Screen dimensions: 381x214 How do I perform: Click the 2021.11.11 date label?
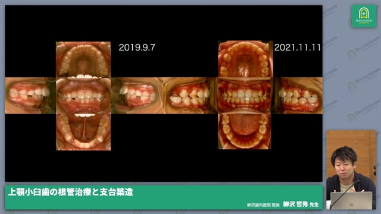click(x=298, y=48)
